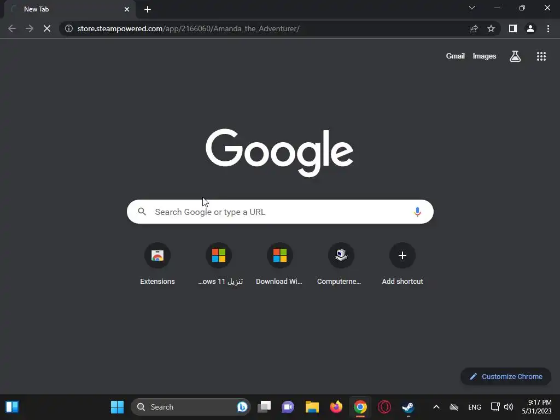The height and width of the screenshot is (420, 560).
Task: Switch to Chrome in the taskbar
Action: [x=360, y=407]
